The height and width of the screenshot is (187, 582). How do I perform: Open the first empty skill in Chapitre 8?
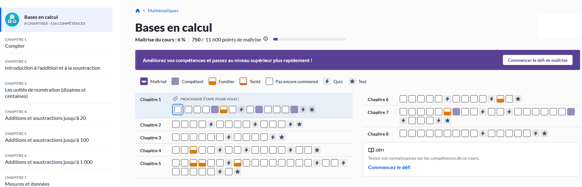pos(403,133)
